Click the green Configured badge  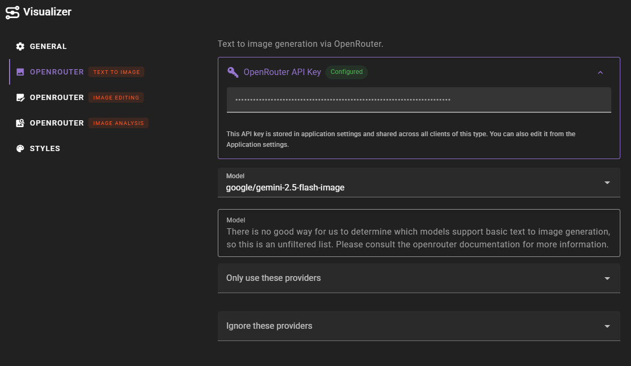tap(346, 72)
